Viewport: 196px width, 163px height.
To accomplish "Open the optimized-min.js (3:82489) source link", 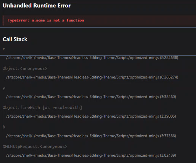I will click(x=91, y=155).
